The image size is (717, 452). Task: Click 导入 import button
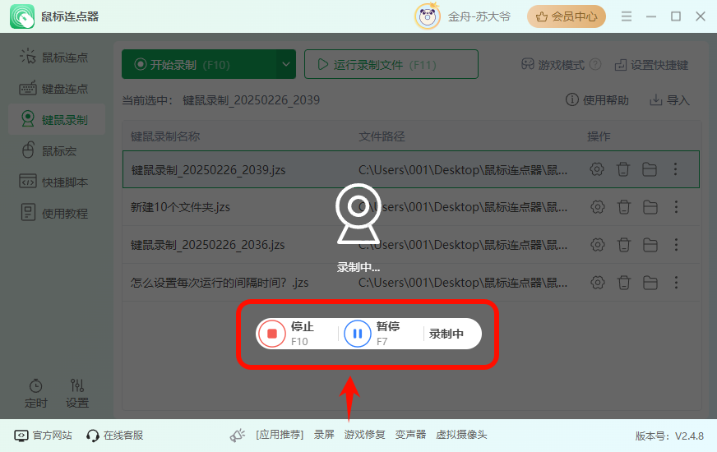point(669,100)
